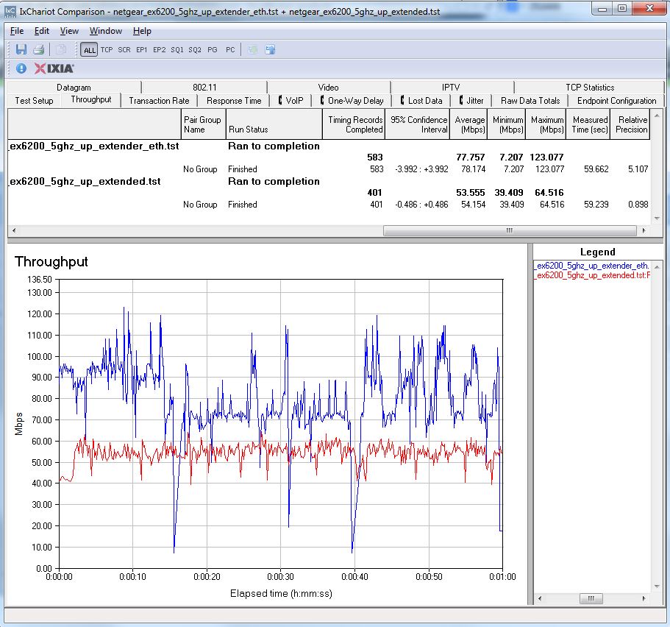Click the legend scroll-down arrow
Viewport: 670px width, 627px height.
(x=657, y=586)
